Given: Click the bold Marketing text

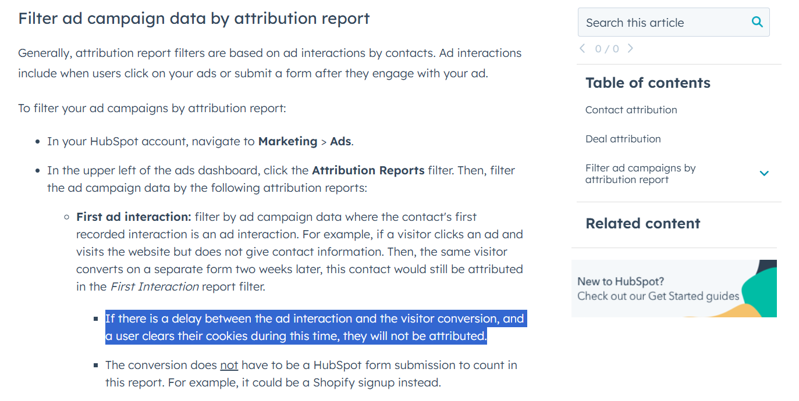Looking at the screenshot, I should tap(287, 141).
